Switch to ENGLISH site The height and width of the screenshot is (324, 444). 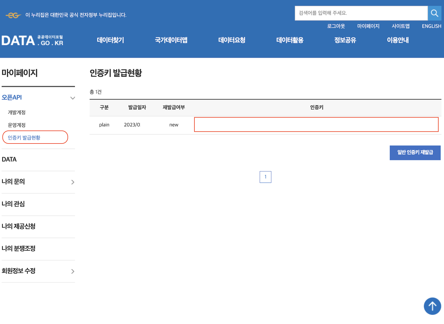pyautogui.click(x=432, y=26)
